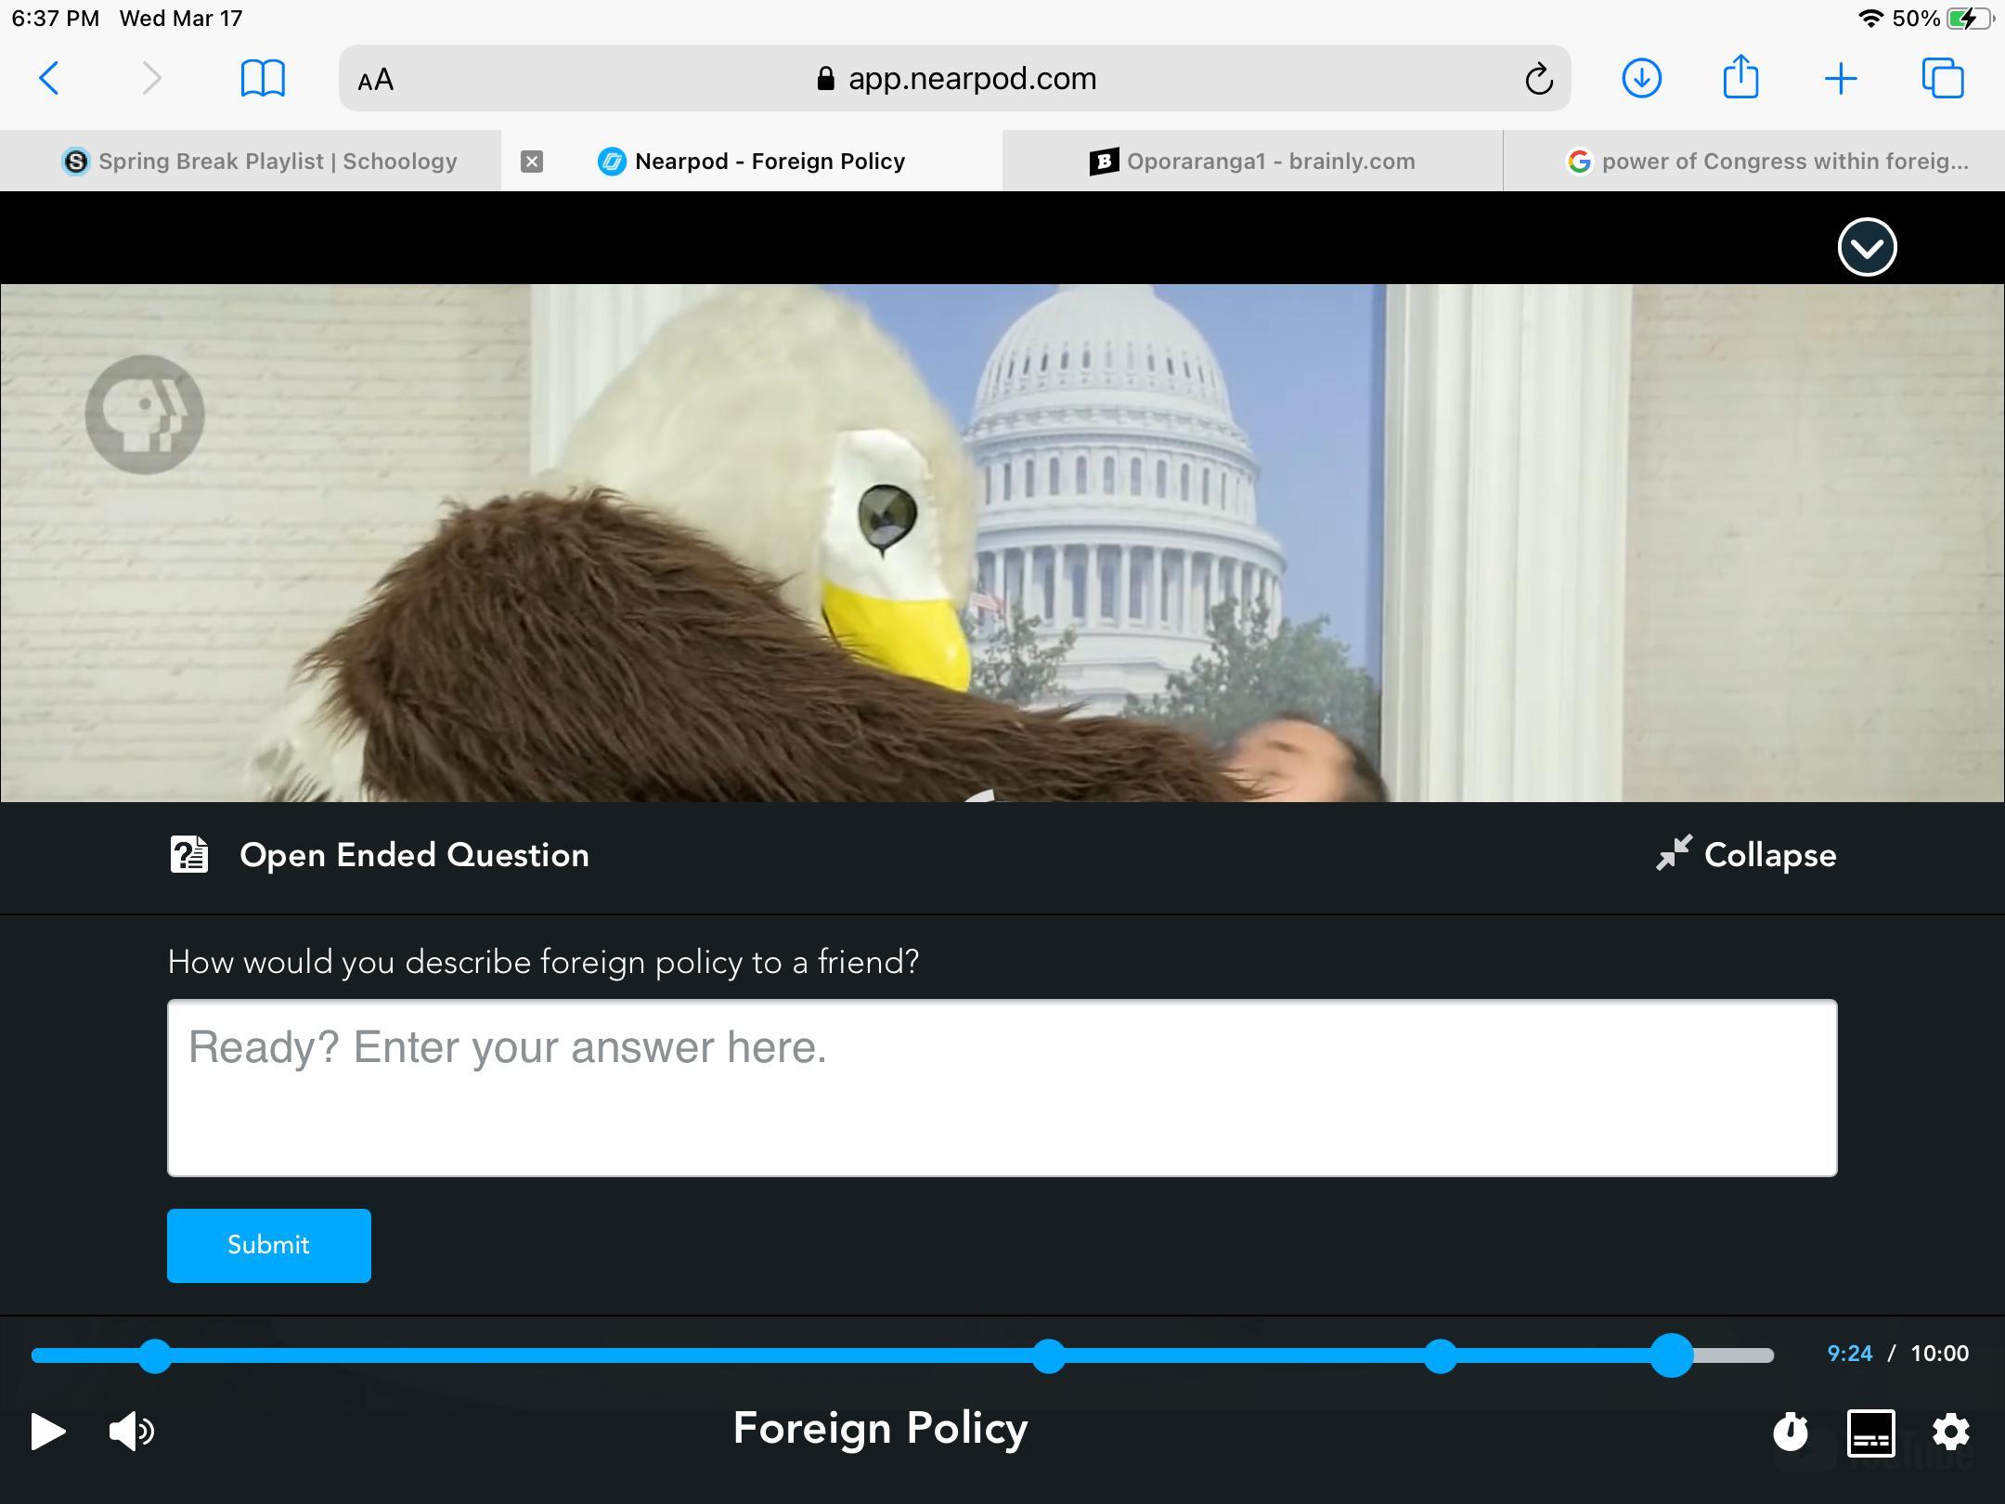
Task: Switch to the Spring Break Playlist Schoology tab
Action: click(x=260, y=162)
